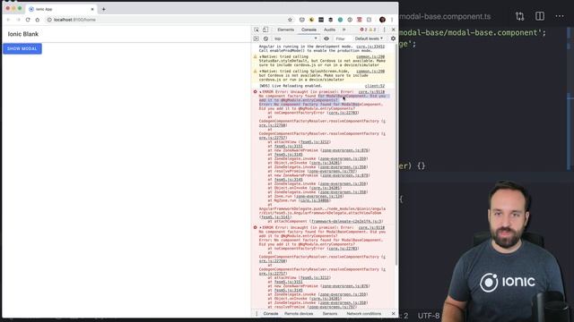574x322 pixels.
Task: Select the Sensors drawer tab
Action: click(330, 314)
